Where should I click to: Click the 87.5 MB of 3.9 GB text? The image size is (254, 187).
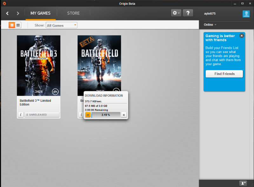coord(96,106)
